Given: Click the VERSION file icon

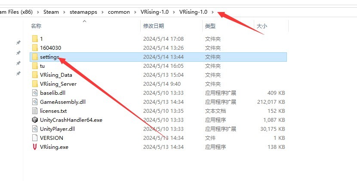Looking at the screenshot, I should [35, 138].
